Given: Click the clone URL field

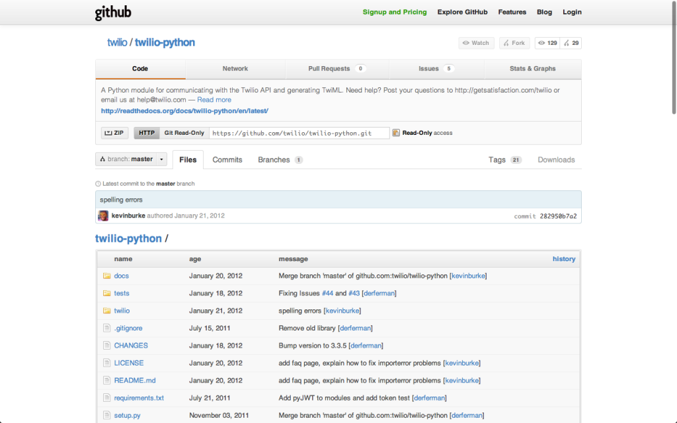Looking at the screenshot, I should pos(299,133).
